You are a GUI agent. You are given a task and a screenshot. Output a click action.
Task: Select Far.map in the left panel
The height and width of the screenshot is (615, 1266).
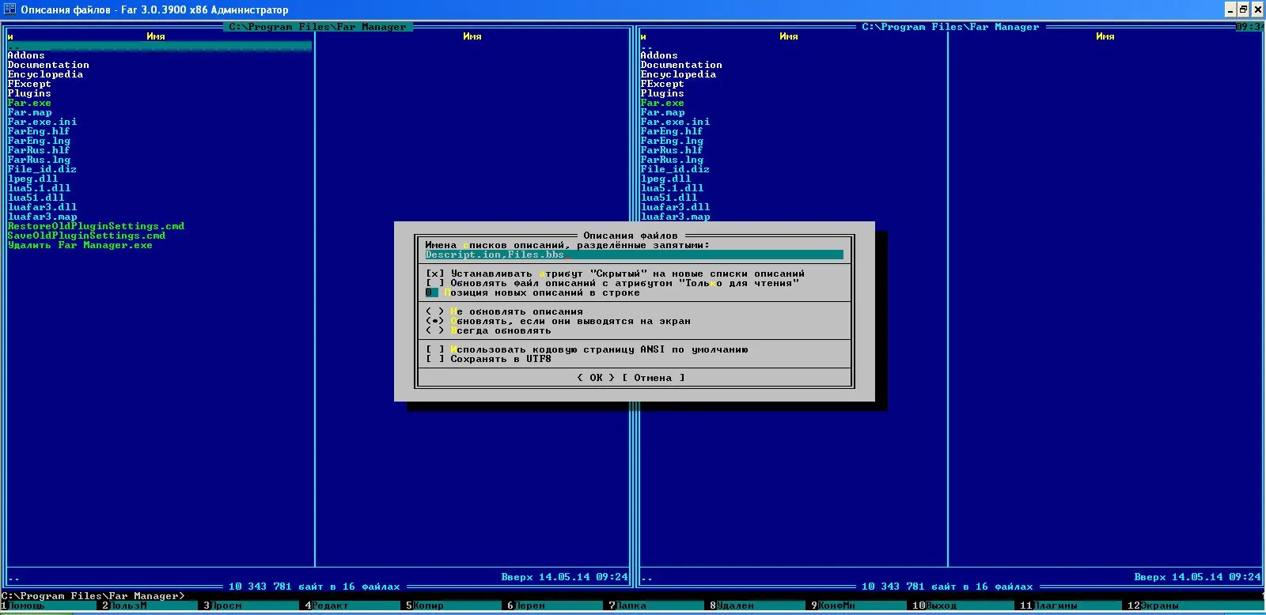point(29,112)
